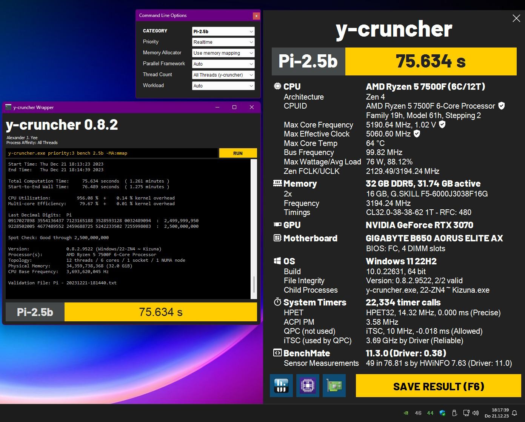Click GIGABYTE B650 AORUS ELITE AX text

coord(434,238)
